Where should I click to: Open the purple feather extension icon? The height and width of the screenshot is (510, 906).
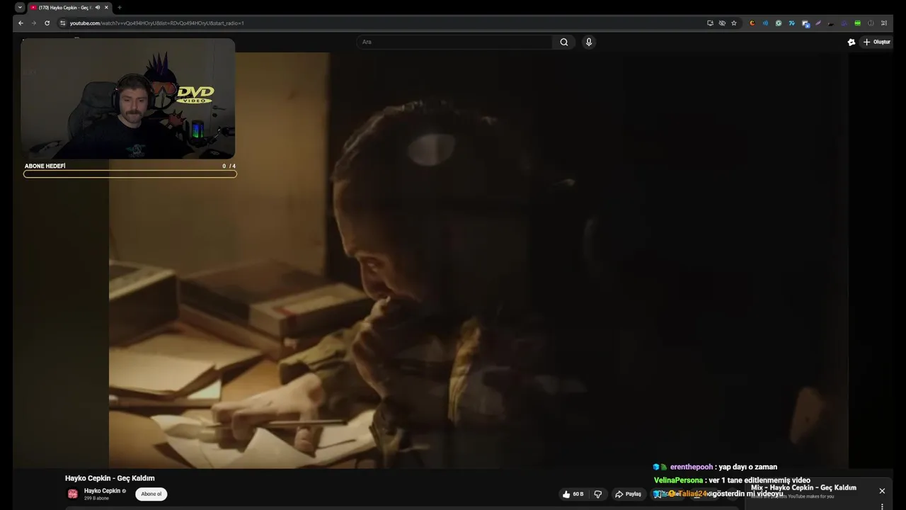tap(818, 23)
